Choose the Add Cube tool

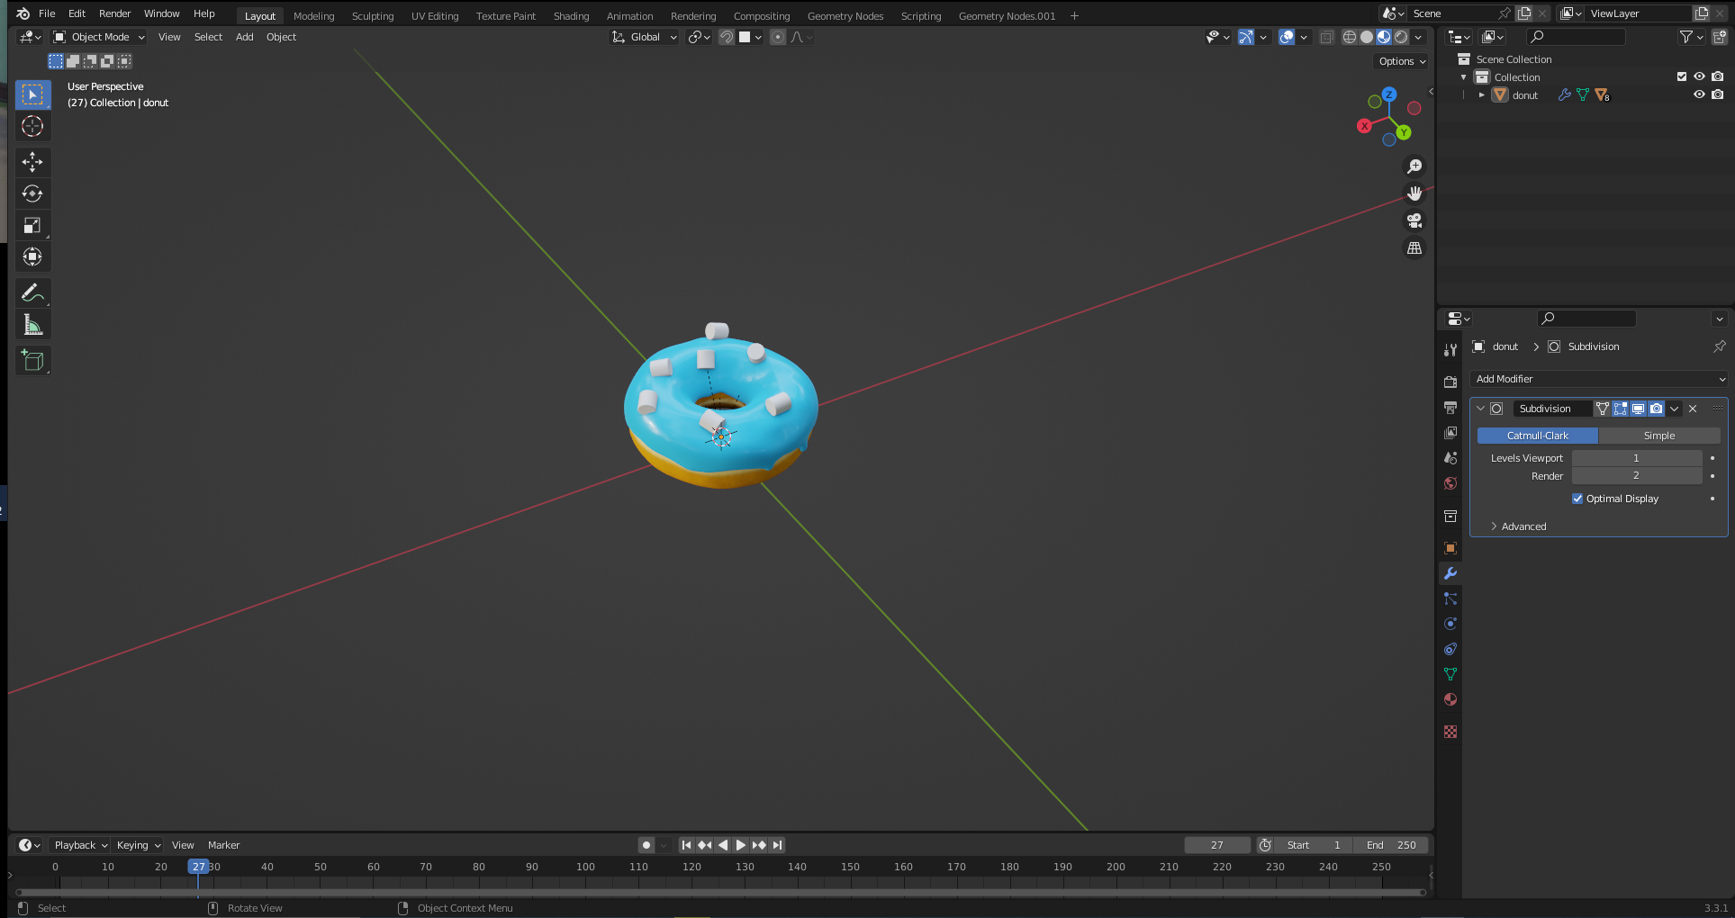(32, 361)
